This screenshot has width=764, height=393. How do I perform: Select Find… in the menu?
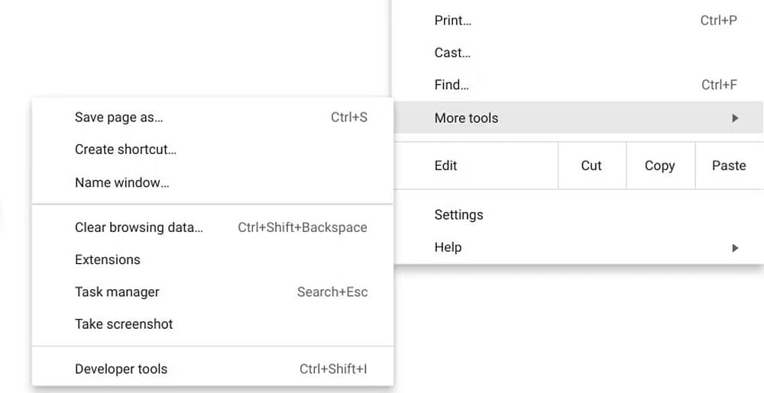point(578,85)
